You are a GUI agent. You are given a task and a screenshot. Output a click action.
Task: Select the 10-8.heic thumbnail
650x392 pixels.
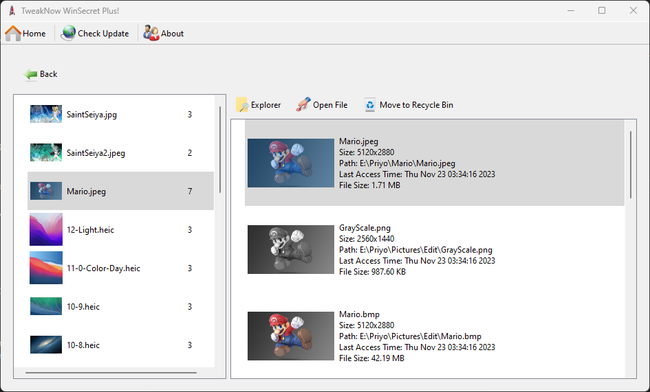pyautogui.click(x=46, y=345)
